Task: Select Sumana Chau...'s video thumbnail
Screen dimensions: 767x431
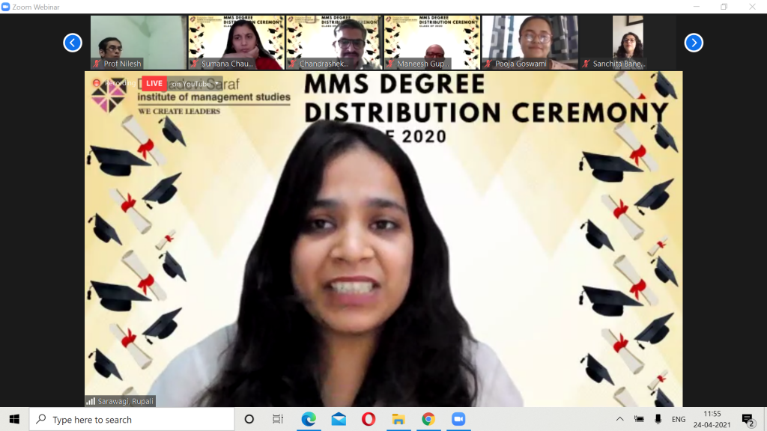Action: click(x=236, y=43)
